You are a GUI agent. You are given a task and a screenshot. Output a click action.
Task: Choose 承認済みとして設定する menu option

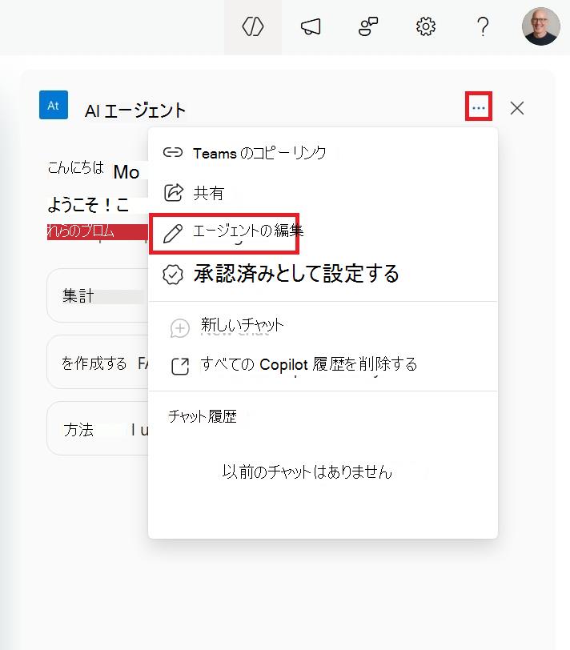[323, 274]
